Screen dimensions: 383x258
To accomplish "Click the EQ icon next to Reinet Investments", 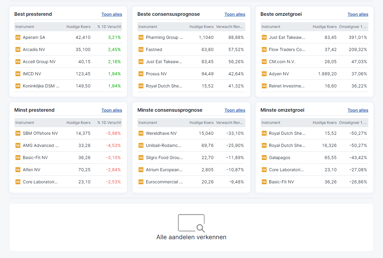I will 264,86.
